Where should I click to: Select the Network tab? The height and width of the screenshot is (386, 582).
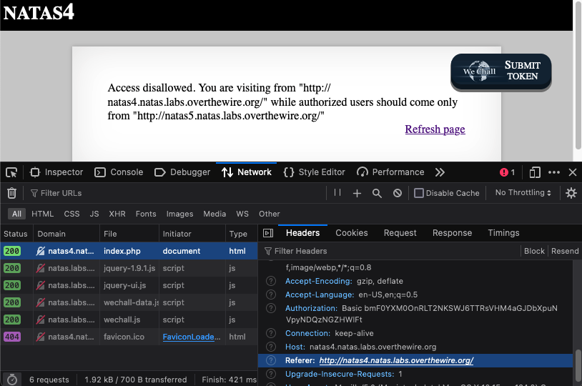pyautogui.click(x=247, y=172)
